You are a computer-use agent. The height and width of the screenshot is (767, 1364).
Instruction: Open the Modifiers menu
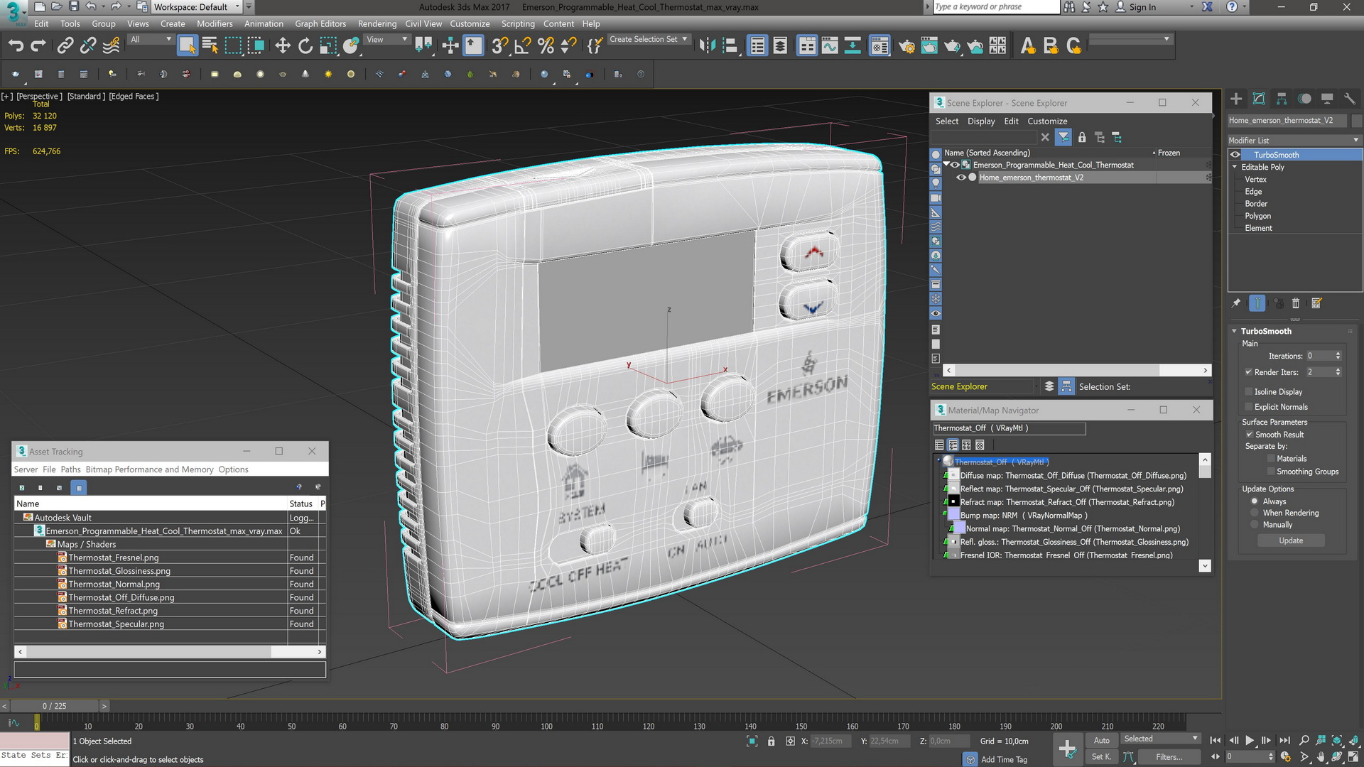click(215, 23)
